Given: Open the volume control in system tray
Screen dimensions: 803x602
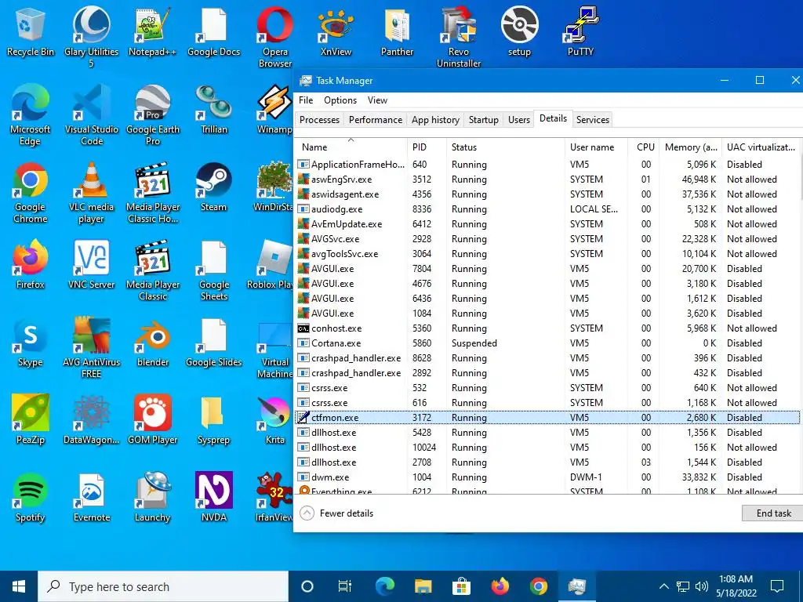Looking at the screenshot, I should pyautogui.click(x=702, y=586).
